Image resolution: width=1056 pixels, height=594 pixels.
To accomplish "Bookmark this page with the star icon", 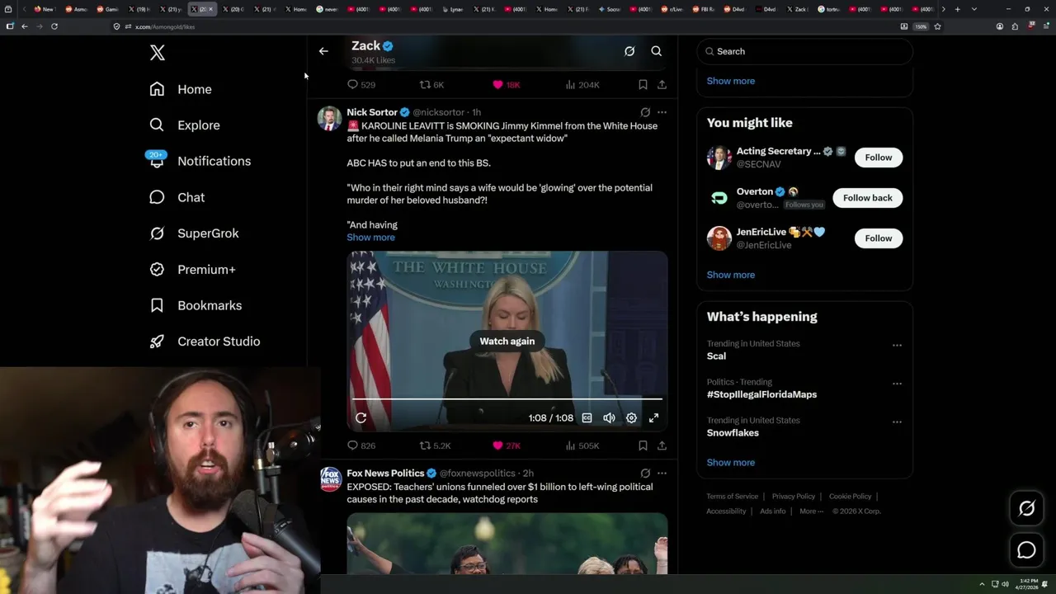I will pos(937,26).
